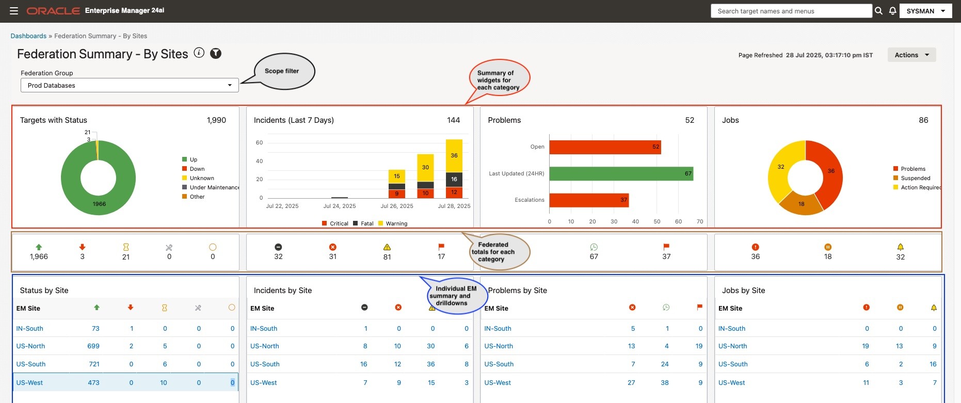Click the red critical icon above 31
Viewport: 961px width, 403px height.
point(333,247)
